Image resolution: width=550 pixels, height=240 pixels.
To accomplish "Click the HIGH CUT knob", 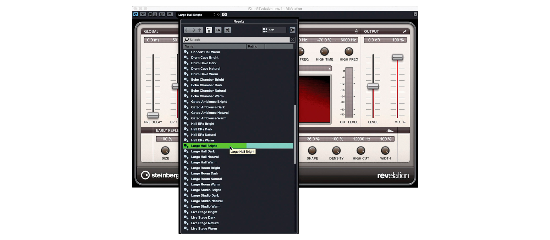I will (361, 151).
